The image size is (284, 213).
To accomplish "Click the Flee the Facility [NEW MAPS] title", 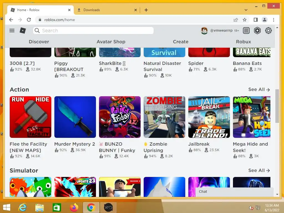I will pyautogui.click(x=28, y=147).
